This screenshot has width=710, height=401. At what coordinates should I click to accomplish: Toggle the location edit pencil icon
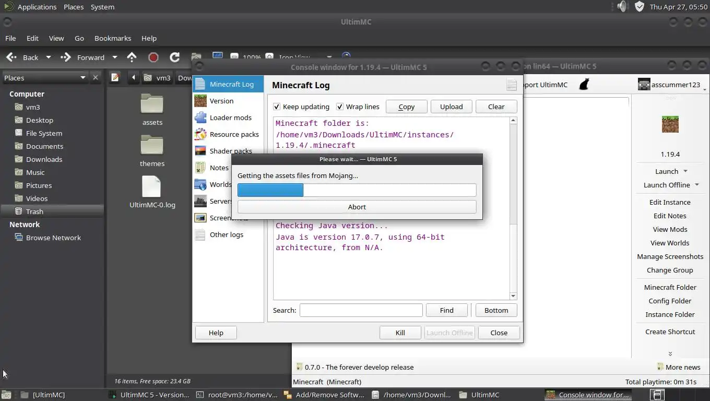(115, 77)
